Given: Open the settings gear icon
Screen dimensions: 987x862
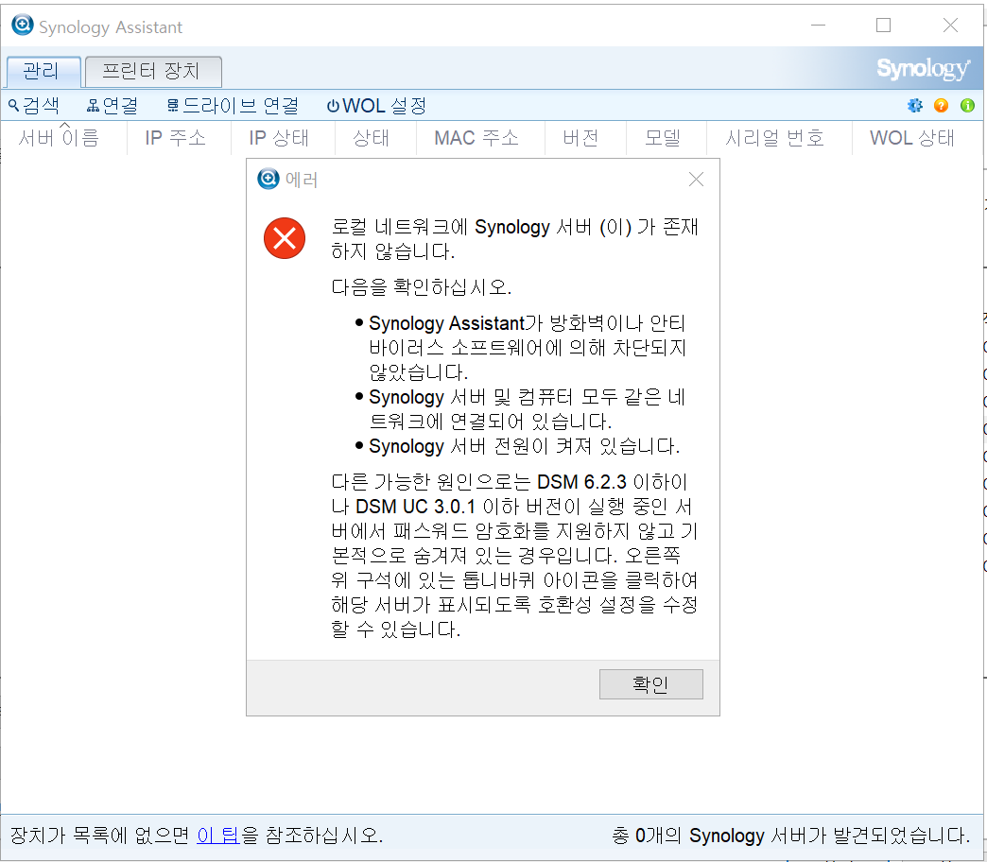Looking at the screenshot, I should [x=914, y=105].
